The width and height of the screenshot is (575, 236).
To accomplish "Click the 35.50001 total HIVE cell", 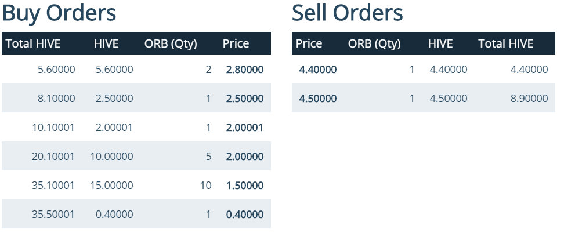I will [53, 214].
